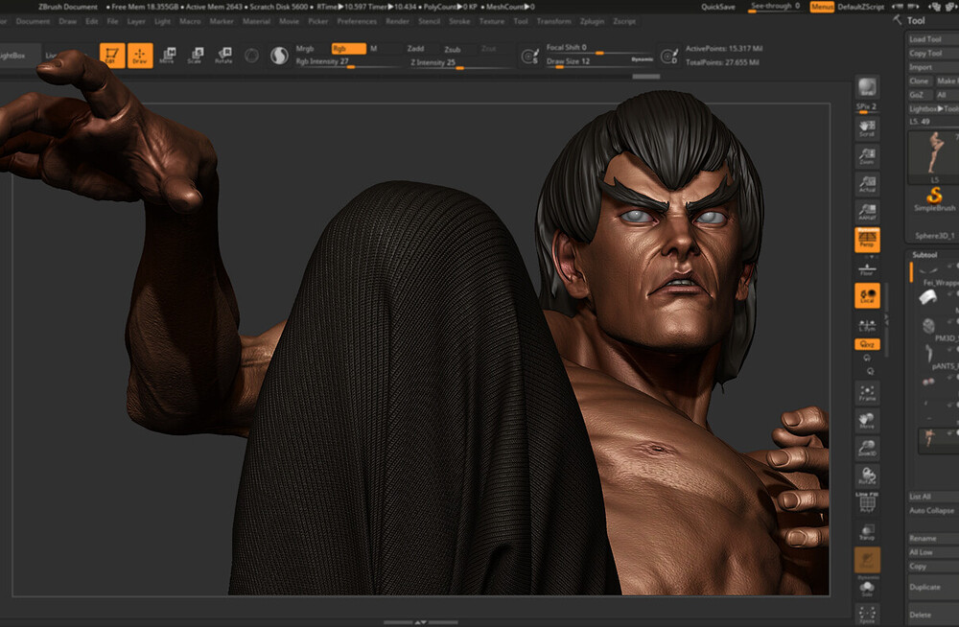This screenshot has width=959, height=627.
Task: Select the Draw mode button
Action: pyautogui.click(x=140, y=55)
